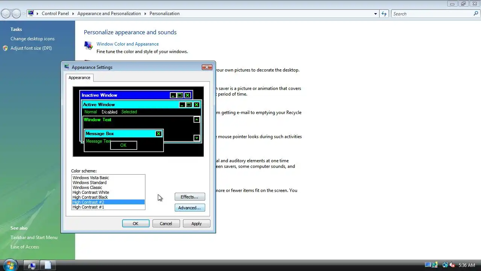Click the Inactive Window preview close icon
Image resolution: width=481 pixels, height=271 pixels.
(188, 95)
